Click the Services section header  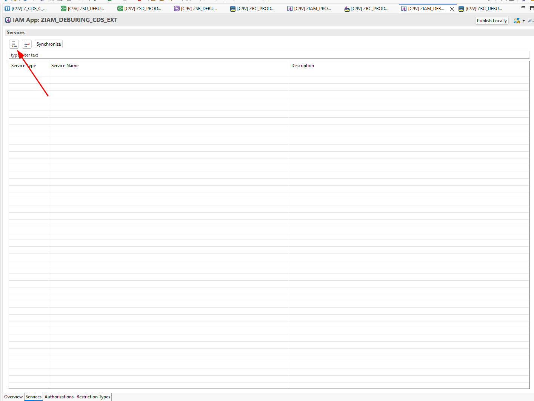pyautogui.click(x=16, y=32)
